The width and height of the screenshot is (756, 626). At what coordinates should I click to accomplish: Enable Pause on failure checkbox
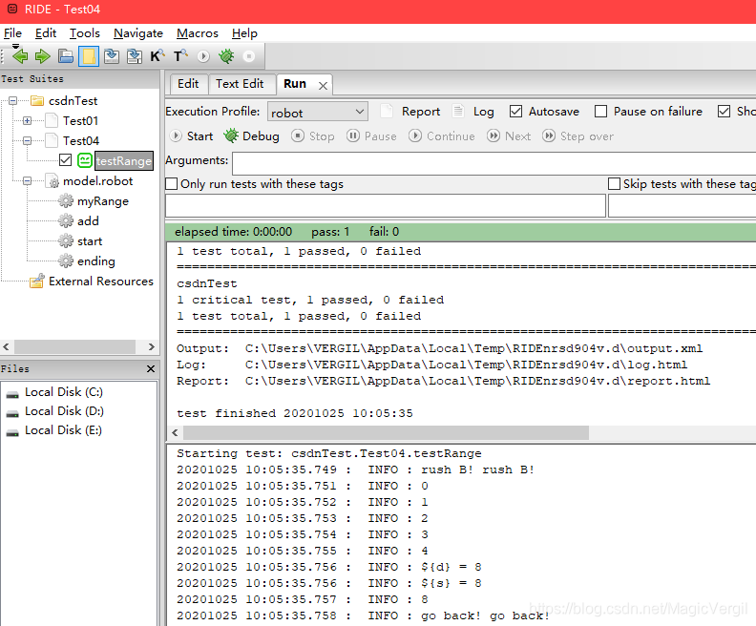[600, 112]
